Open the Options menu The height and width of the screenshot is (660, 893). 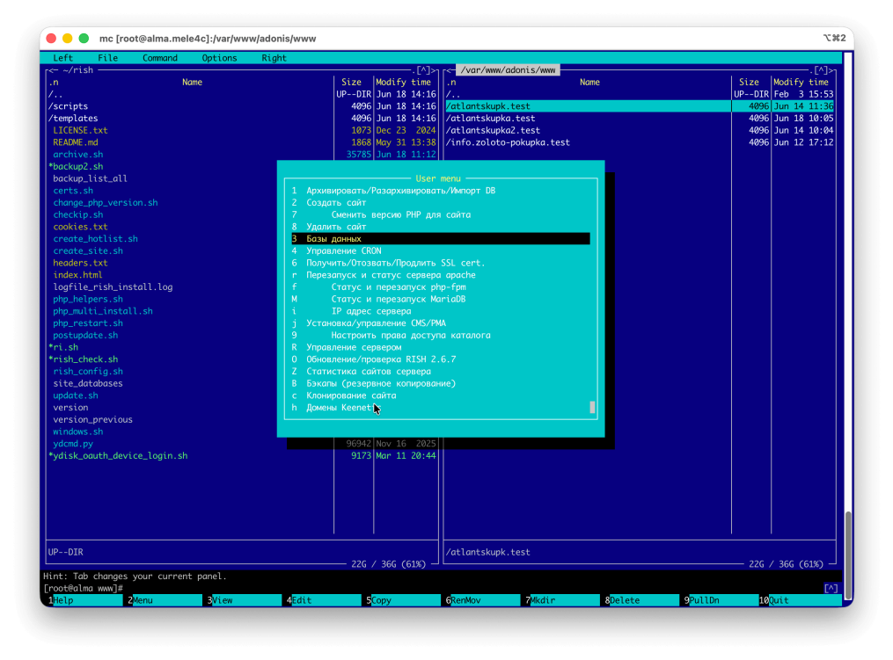click(219, 58)
